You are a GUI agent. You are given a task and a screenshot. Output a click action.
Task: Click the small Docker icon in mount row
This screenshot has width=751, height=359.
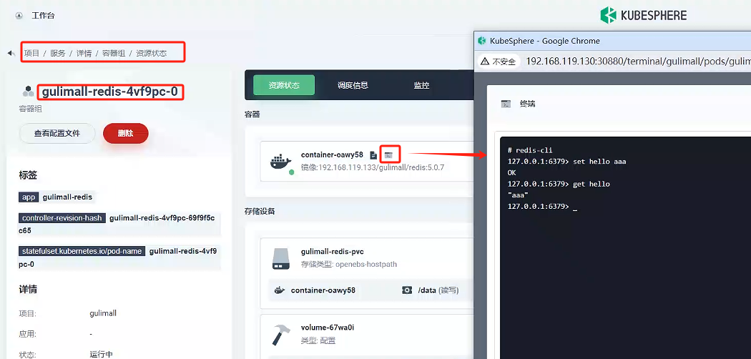(x=279, y=290)
